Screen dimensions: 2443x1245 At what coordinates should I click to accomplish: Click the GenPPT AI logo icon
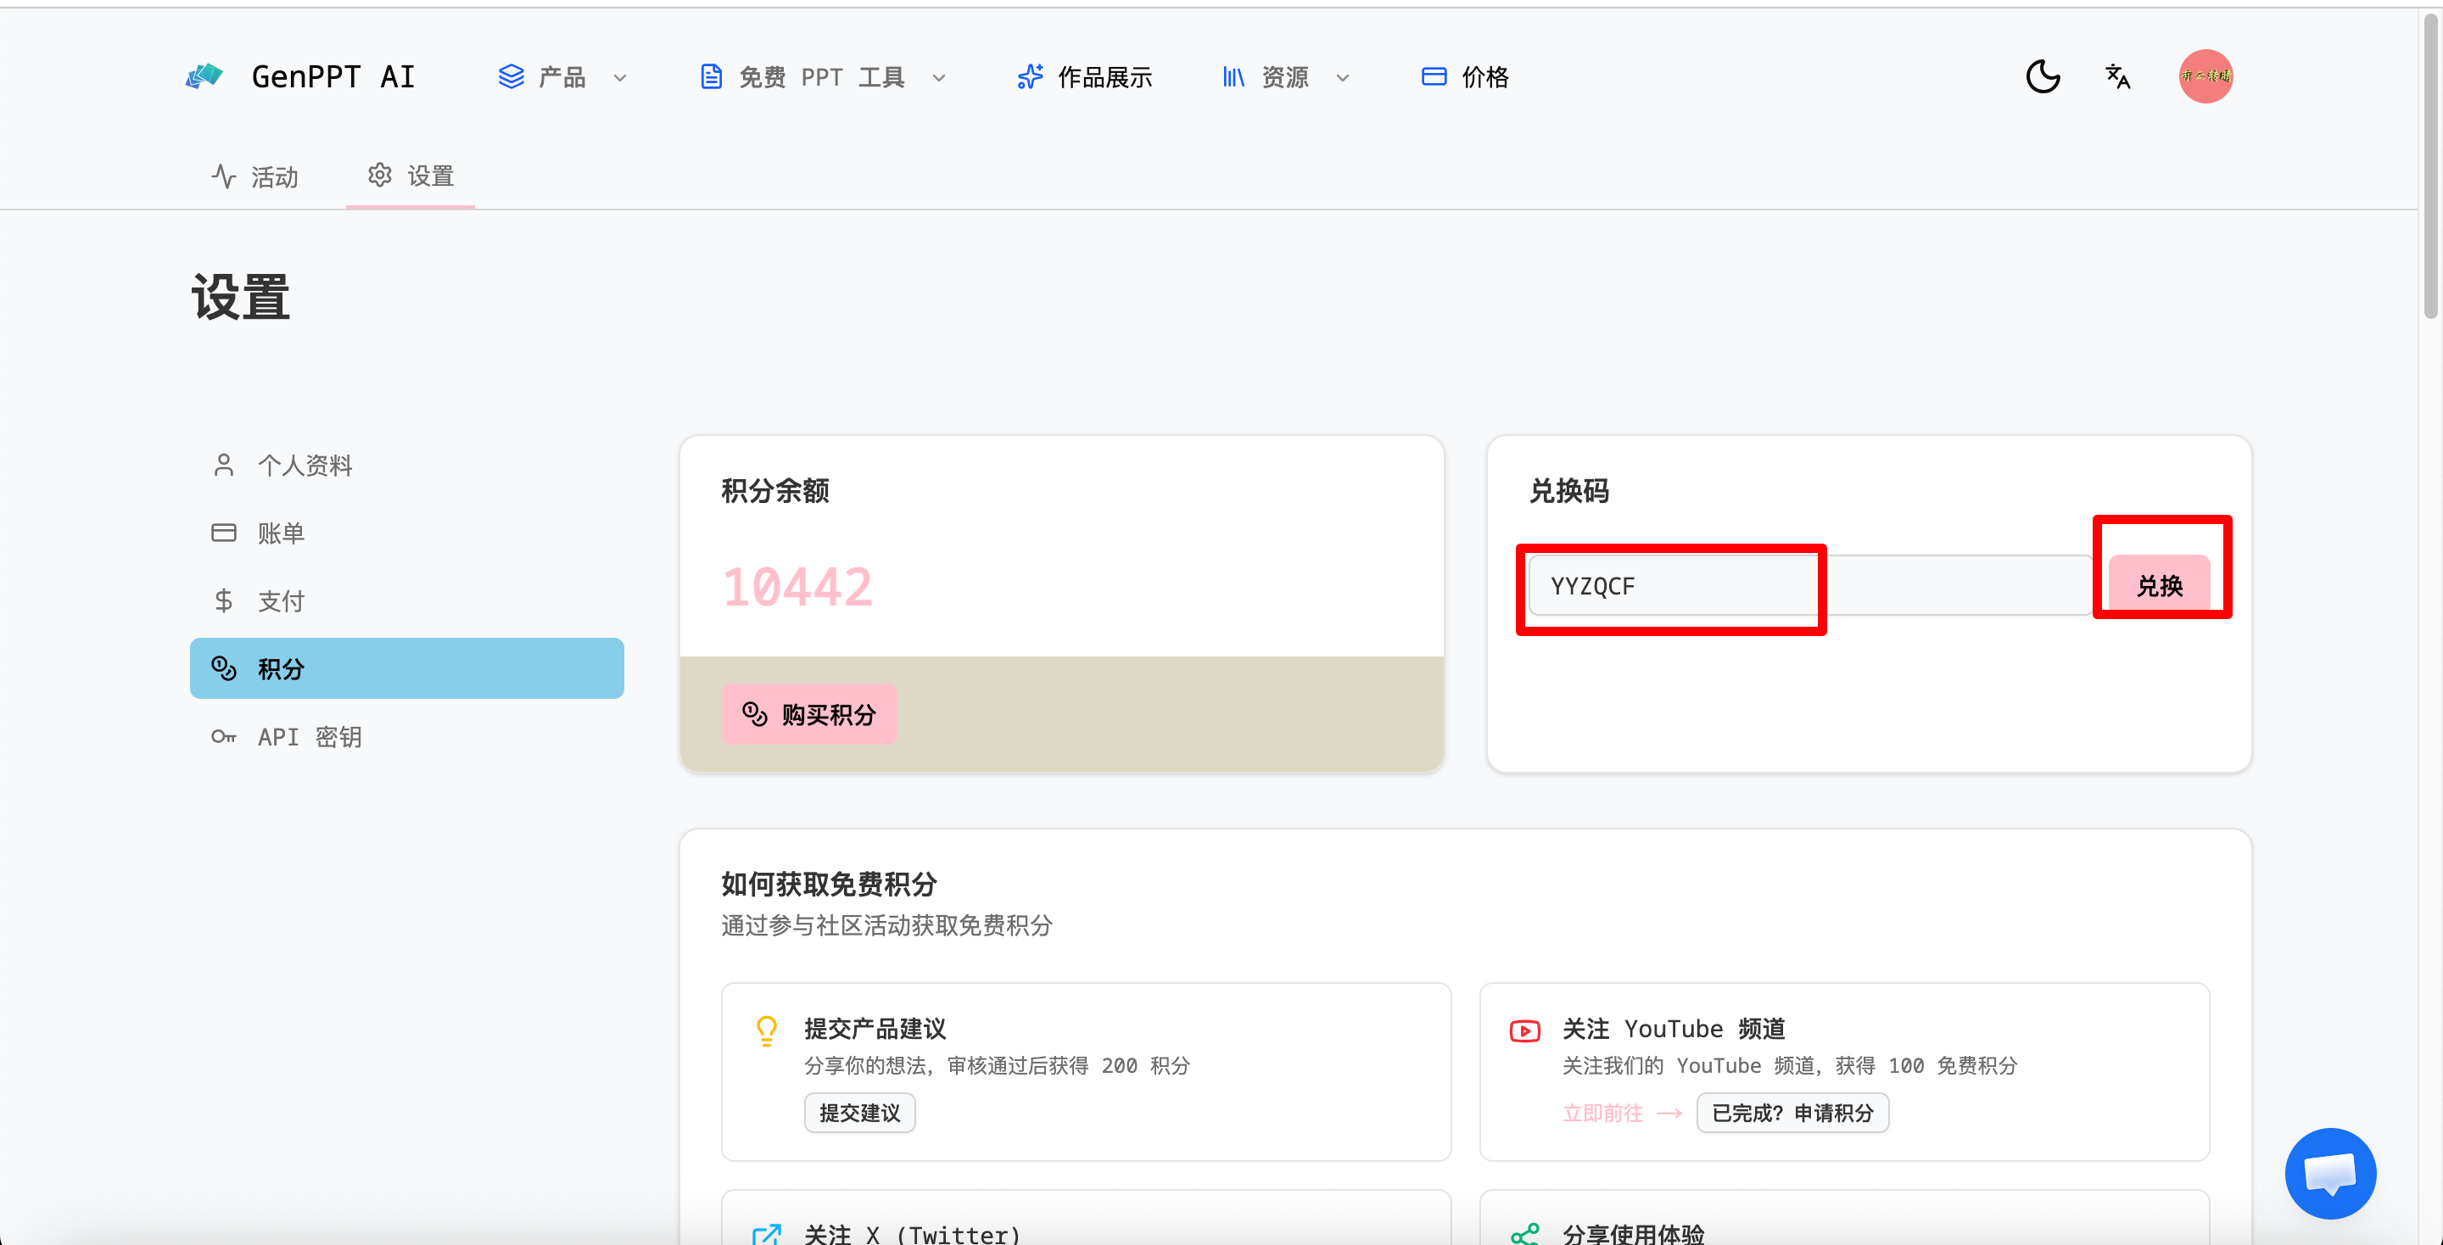(x=204, y=75)
